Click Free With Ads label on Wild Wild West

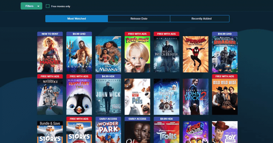225,76
